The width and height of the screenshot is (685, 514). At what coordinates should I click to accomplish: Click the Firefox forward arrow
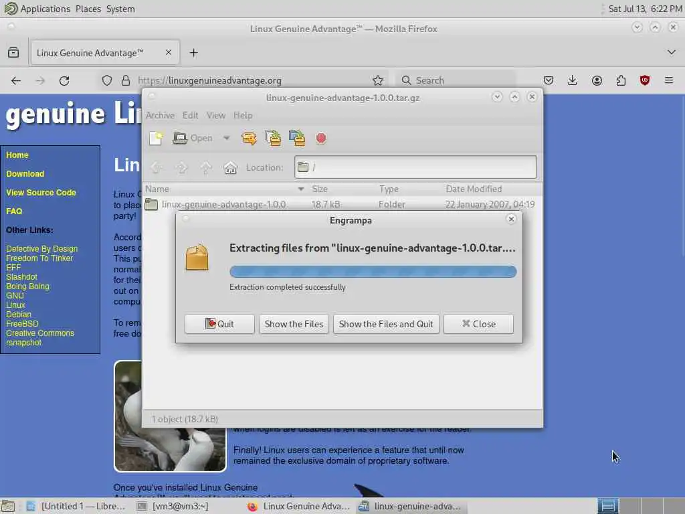click(x=40, y=80)
